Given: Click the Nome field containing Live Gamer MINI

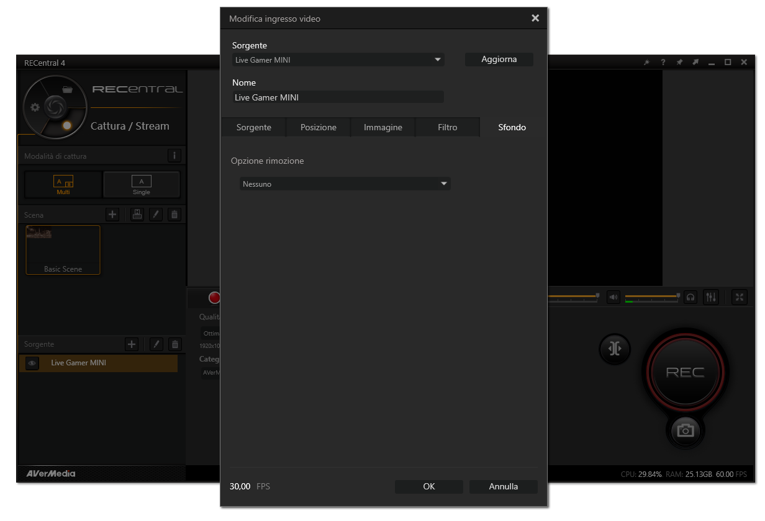Looking at the screenshot, I should (x=338, y=97).
